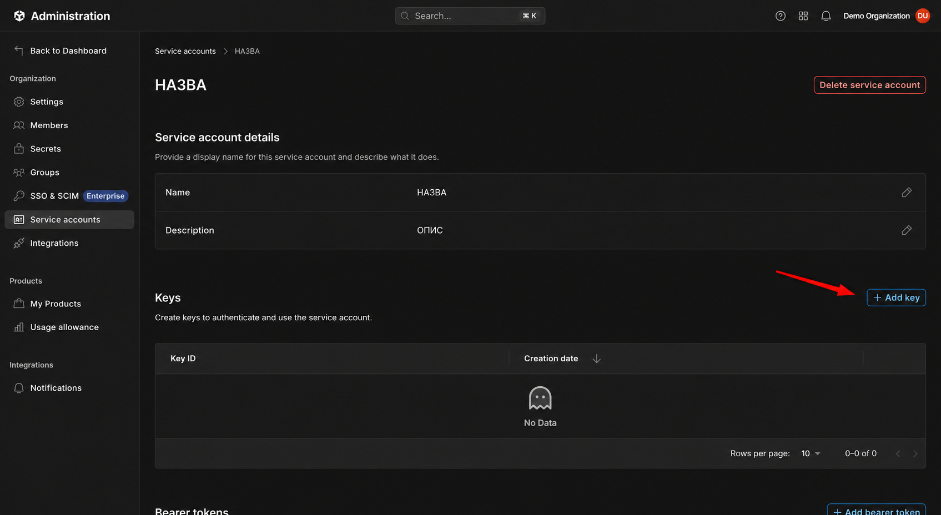Click Service accounts breadcrumb link

pos(185,51)
